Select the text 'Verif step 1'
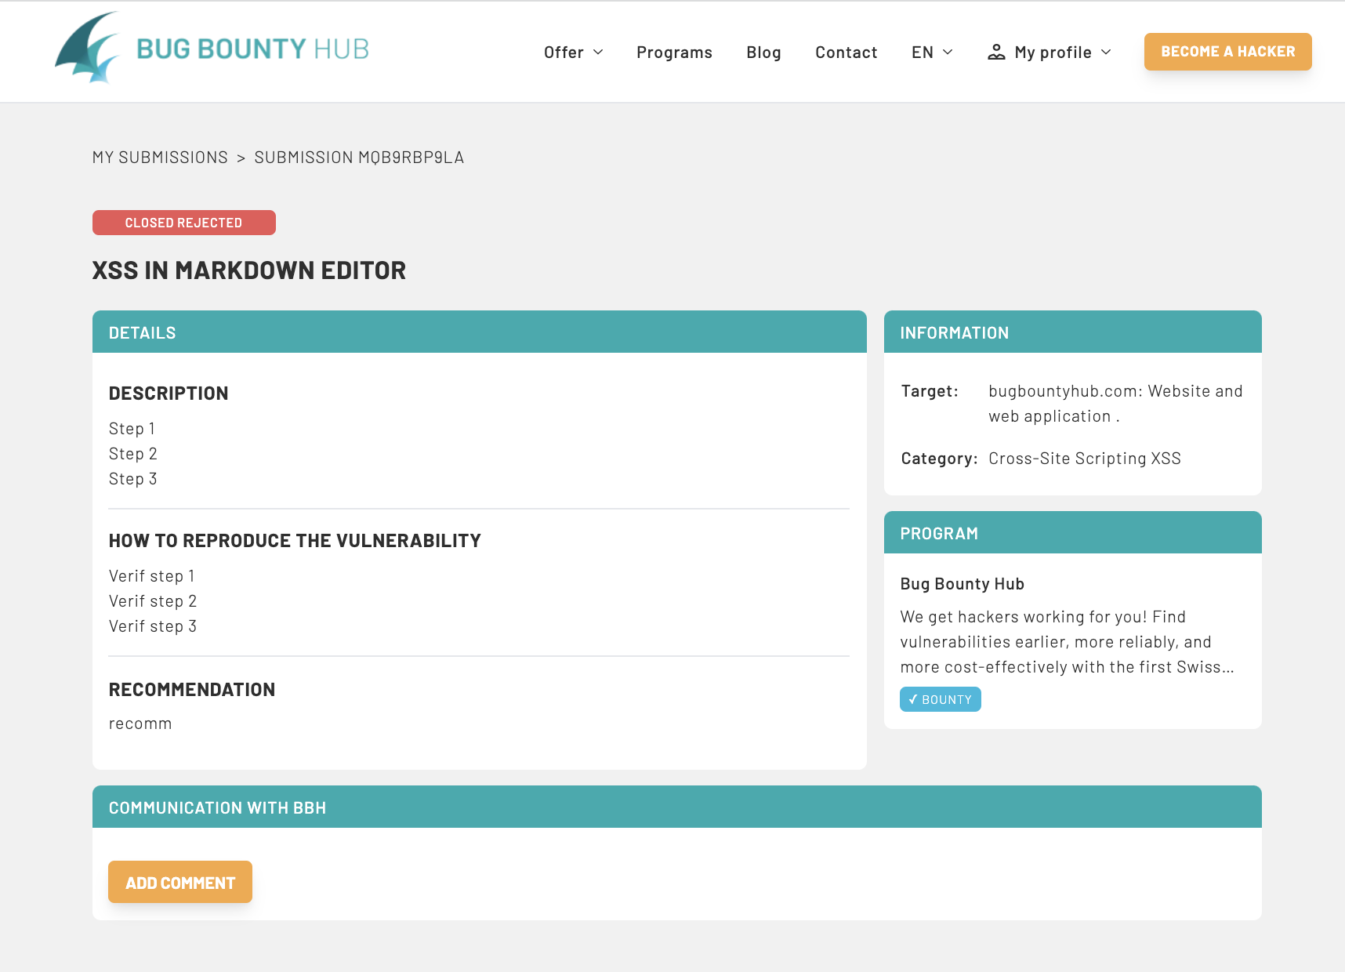Viewport: 1345px width, 972px height. (152, 576)
